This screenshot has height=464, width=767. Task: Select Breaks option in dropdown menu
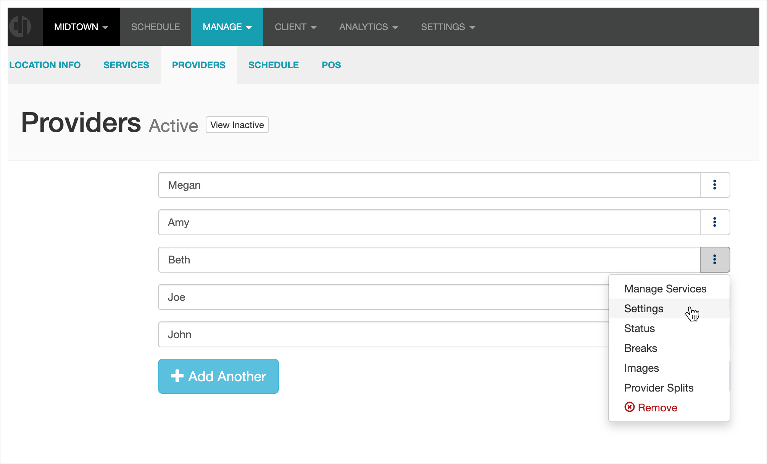pyautogui.click(x=641, y=348)
